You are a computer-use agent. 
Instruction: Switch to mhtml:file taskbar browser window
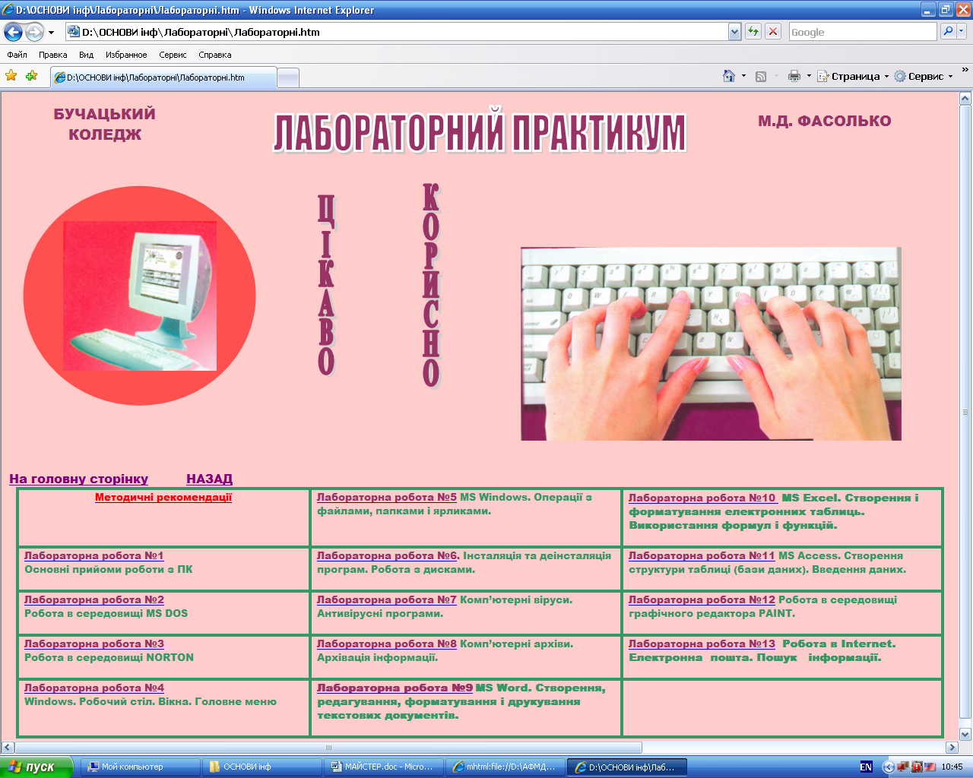(506, 767)
